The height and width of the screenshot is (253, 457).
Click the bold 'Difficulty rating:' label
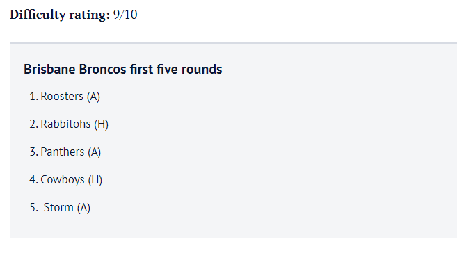tap(60, 15)
